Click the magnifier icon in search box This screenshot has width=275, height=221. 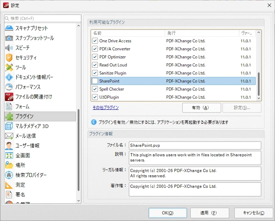coord(7,19)
